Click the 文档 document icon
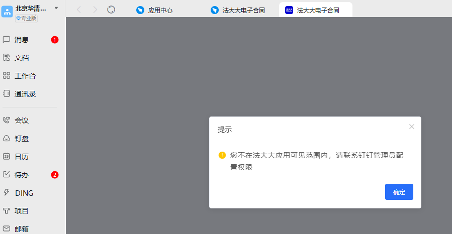 pyautogui.click(x=7, y=58)
